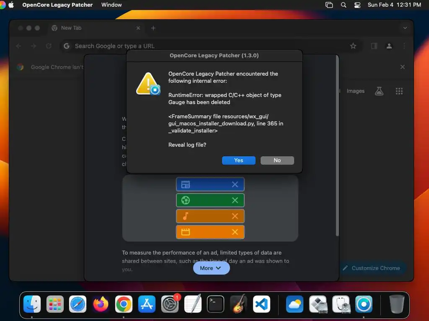Remove the green soccer topic chip
Image resolution: width=429 pixels, height=321 pixels.
(x=235, y=200)
